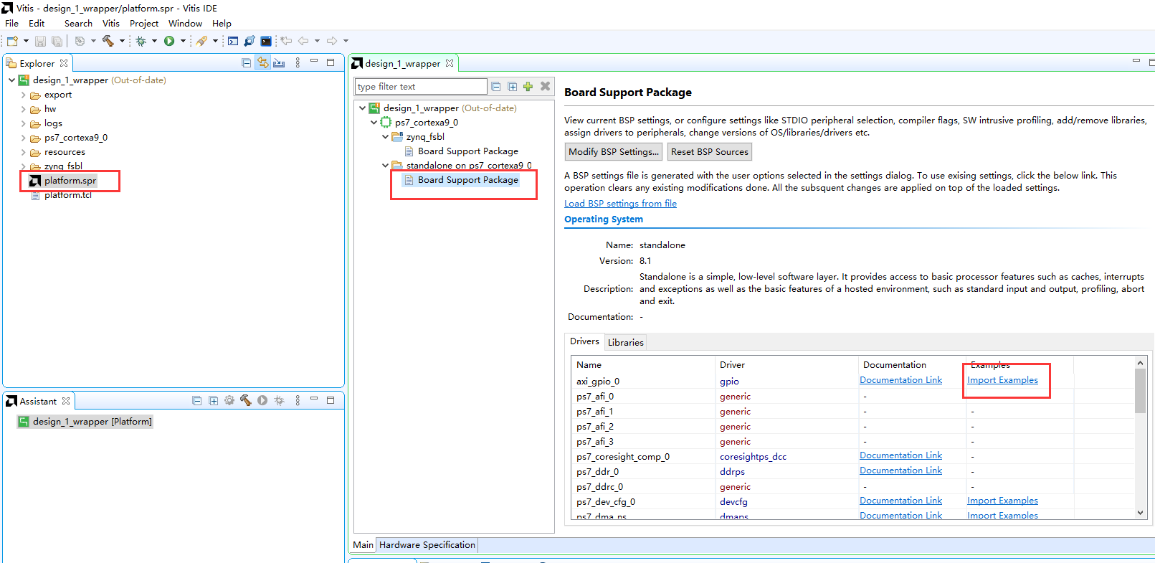This screenshot has width=1155, height=563.
Task: Expand all in the Assistant panel
Action: pos(214,401)
